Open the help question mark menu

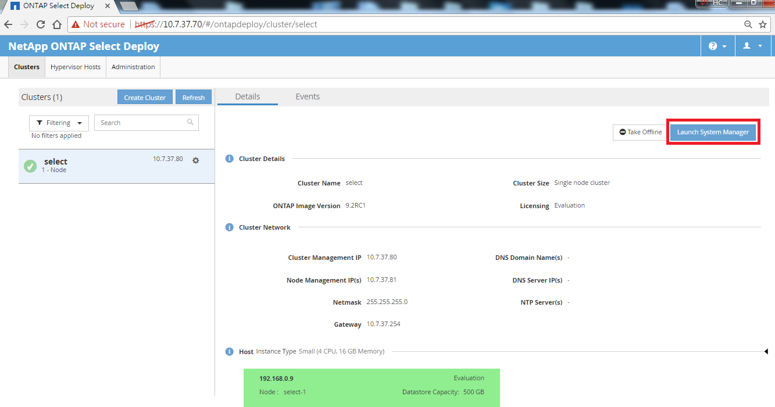pyautogui.click(x=718, y=46)
